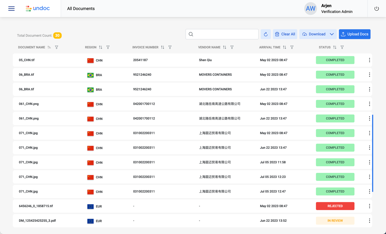The image size is (386, 234).
Task: Open row menu for 06_BRA.tif May 02
Action: (x=369, y=75)
